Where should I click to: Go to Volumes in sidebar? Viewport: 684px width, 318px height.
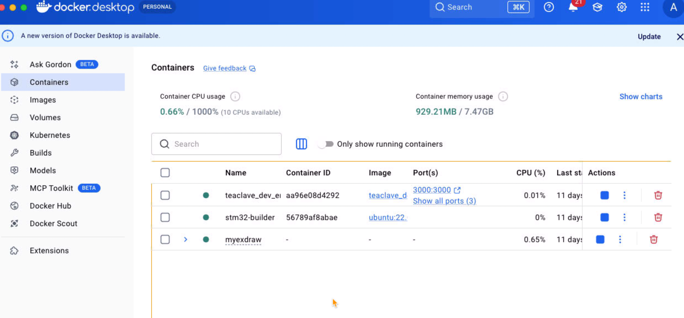[x=63, y=117]
